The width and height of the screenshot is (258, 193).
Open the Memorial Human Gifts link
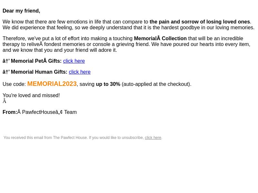pos(80,72)
